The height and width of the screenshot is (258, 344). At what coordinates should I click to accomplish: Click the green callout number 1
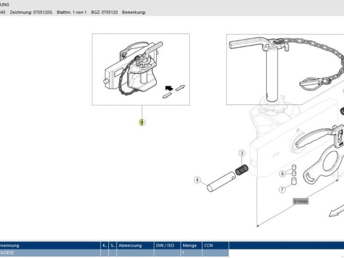coord(142,122)
